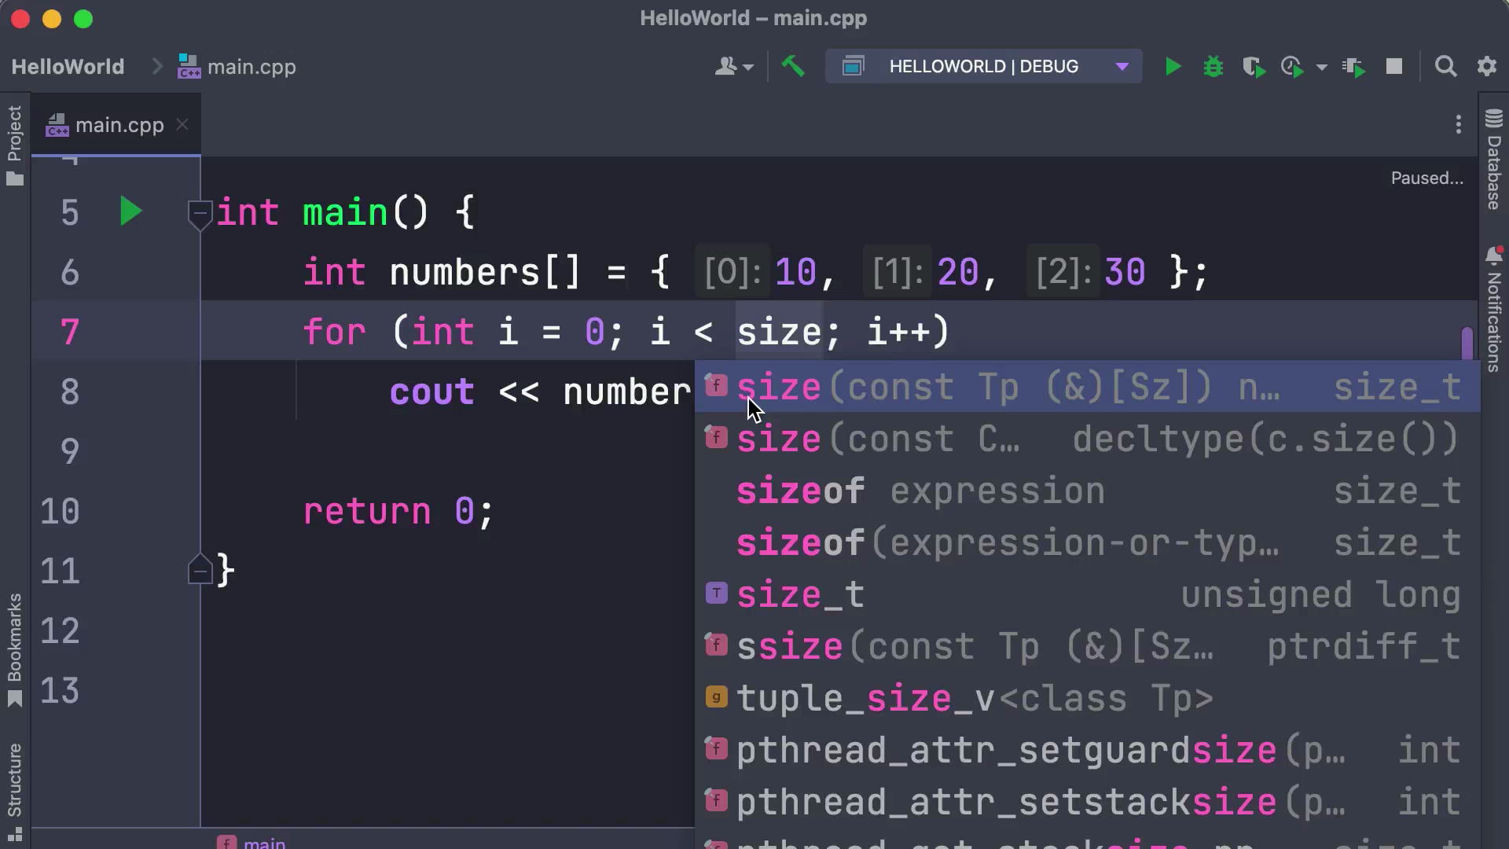Open the code-with-me user icon
This screenshot has height=849, width=1509.
tap(734, 67)
